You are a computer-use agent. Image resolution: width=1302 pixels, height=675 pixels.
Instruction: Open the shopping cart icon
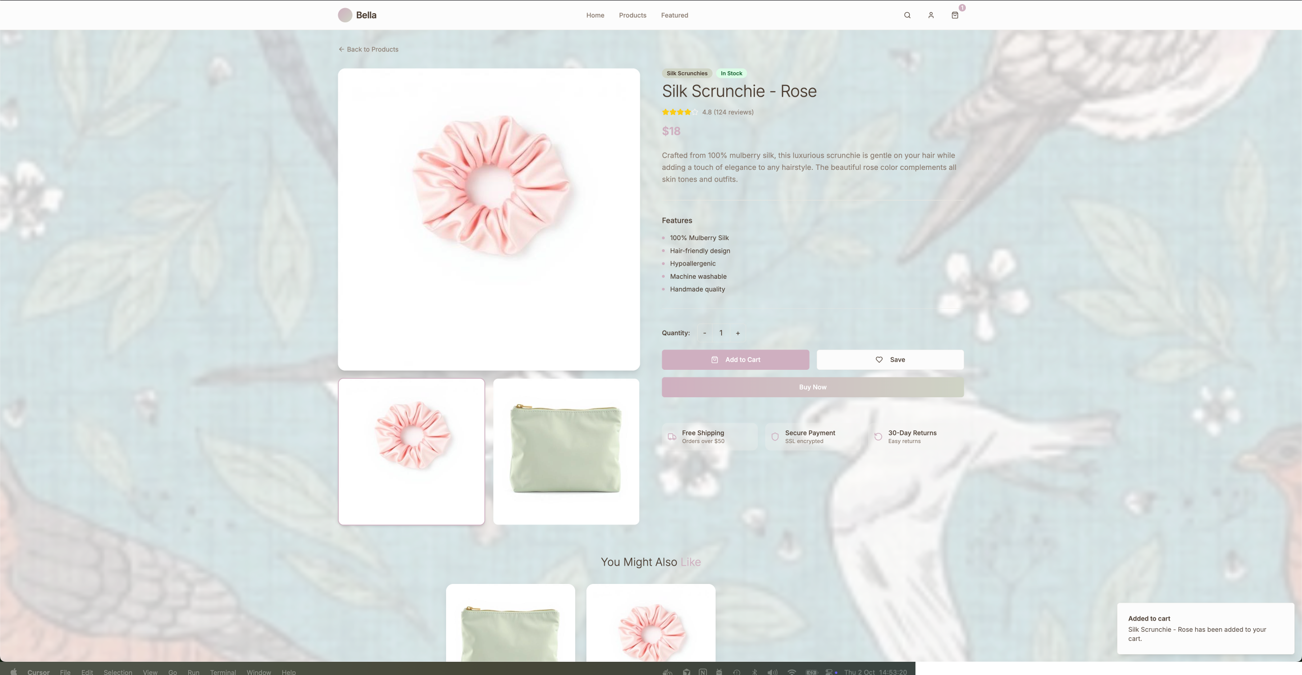pos(955,15)
